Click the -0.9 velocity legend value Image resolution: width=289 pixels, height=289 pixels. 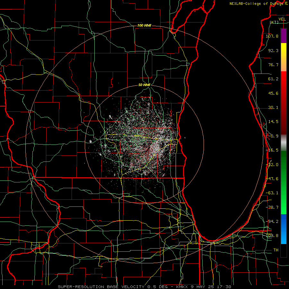click(x=273, y=136)
